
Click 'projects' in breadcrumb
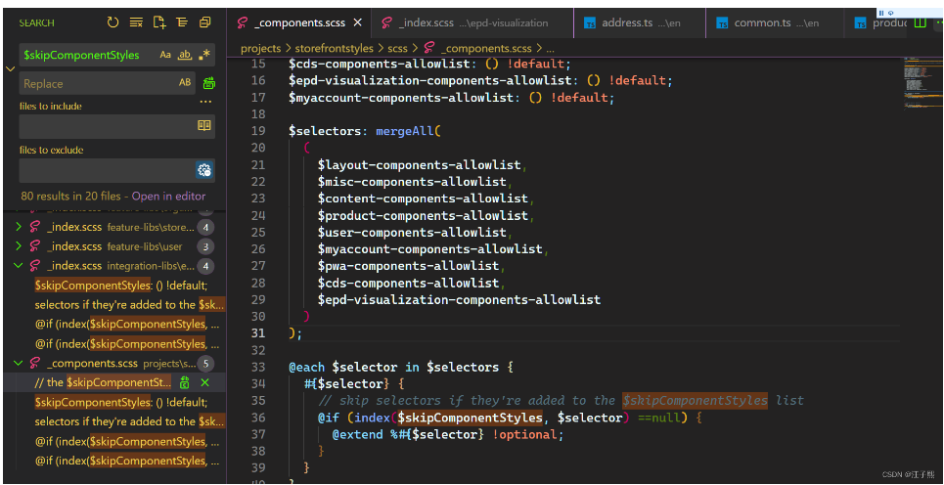point(260,48)
